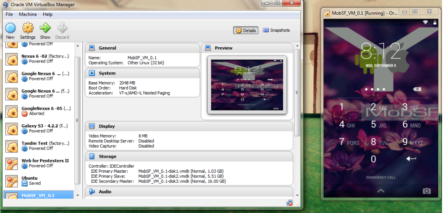Select the Galaxy S3 - 4.2.2 VM
This screenshot has height=213, width=443.
[x=39, y=128]
